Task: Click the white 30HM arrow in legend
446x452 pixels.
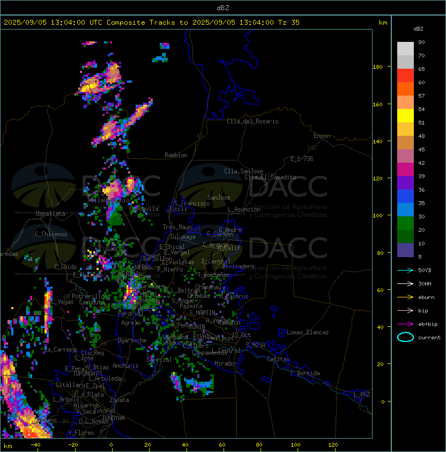Action: click(405, 284)
